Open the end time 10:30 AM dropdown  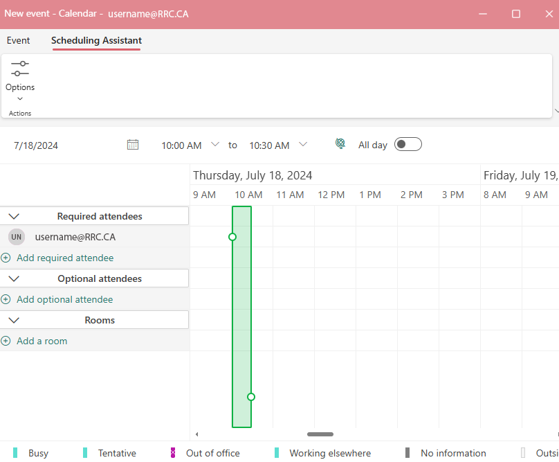click(303, 145)
